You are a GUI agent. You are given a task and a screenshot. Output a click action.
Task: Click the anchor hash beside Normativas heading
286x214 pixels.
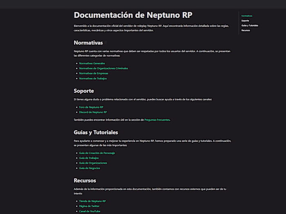pos(105,43)
